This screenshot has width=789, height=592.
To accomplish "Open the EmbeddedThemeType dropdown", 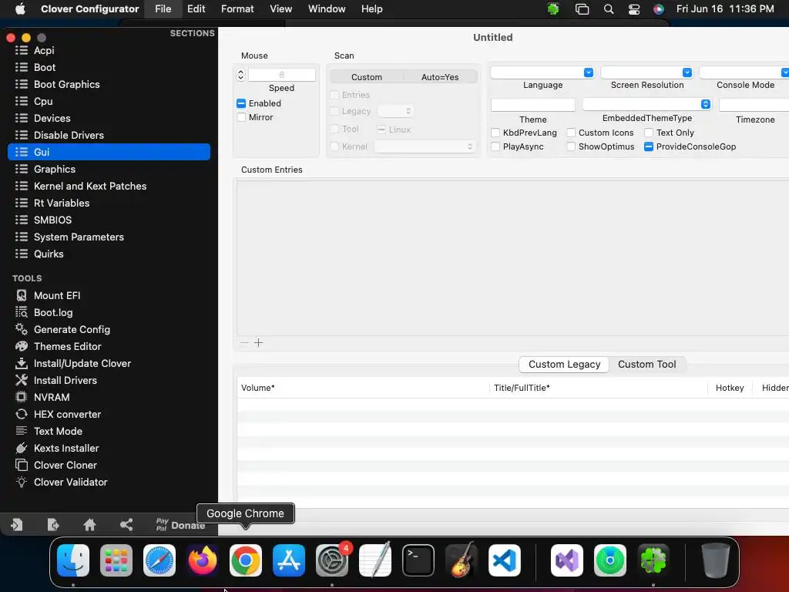I will pos(647,104).
